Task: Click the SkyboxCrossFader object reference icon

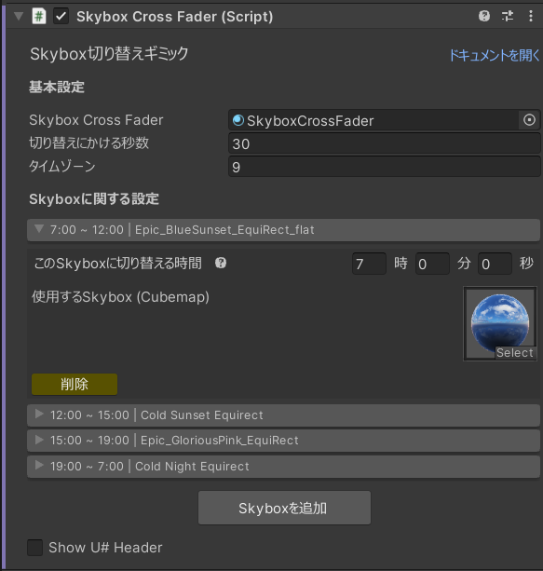Action: [x=238, y=120]
